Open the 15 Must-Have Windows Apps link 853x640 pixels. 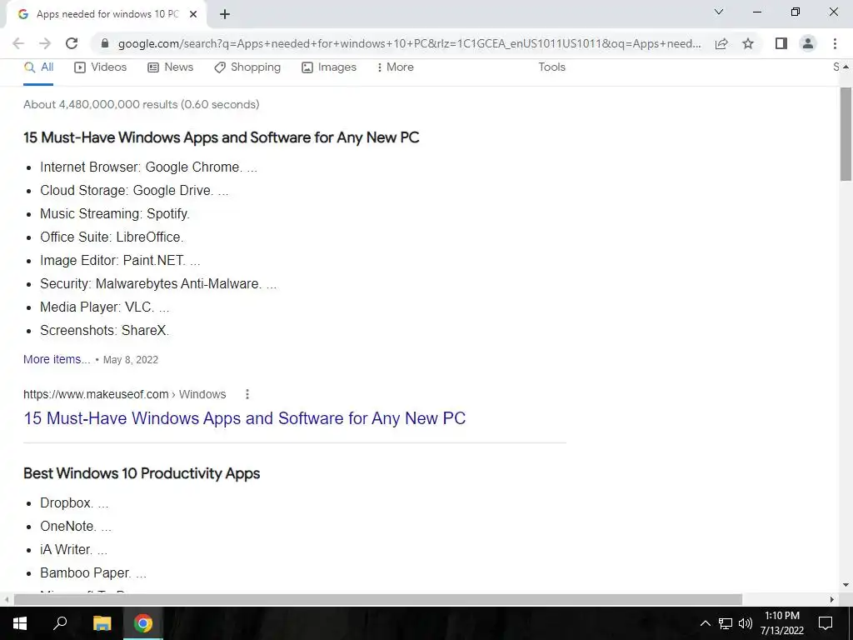coord(245,418)
